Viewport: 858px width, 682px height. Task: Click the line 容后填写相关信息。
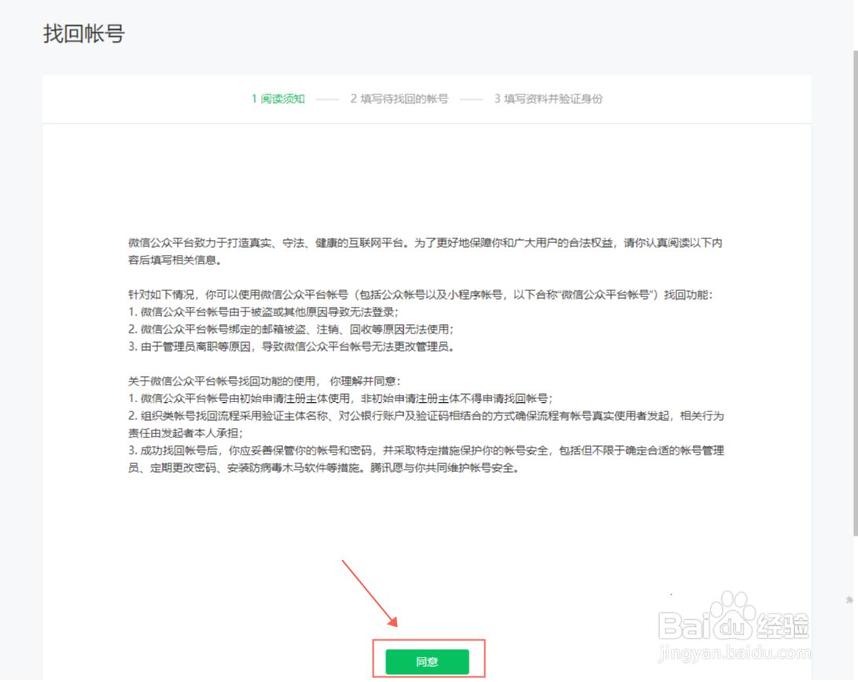click(175, 260)
